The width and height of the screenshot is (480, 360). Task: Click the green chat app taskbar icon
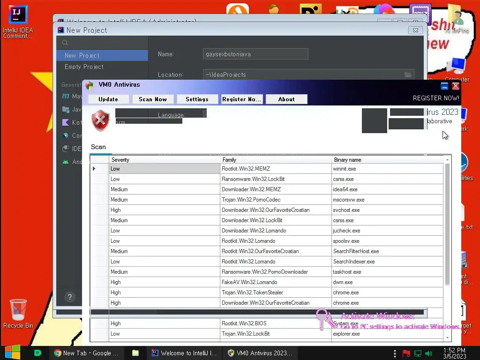tap(37, 353)
